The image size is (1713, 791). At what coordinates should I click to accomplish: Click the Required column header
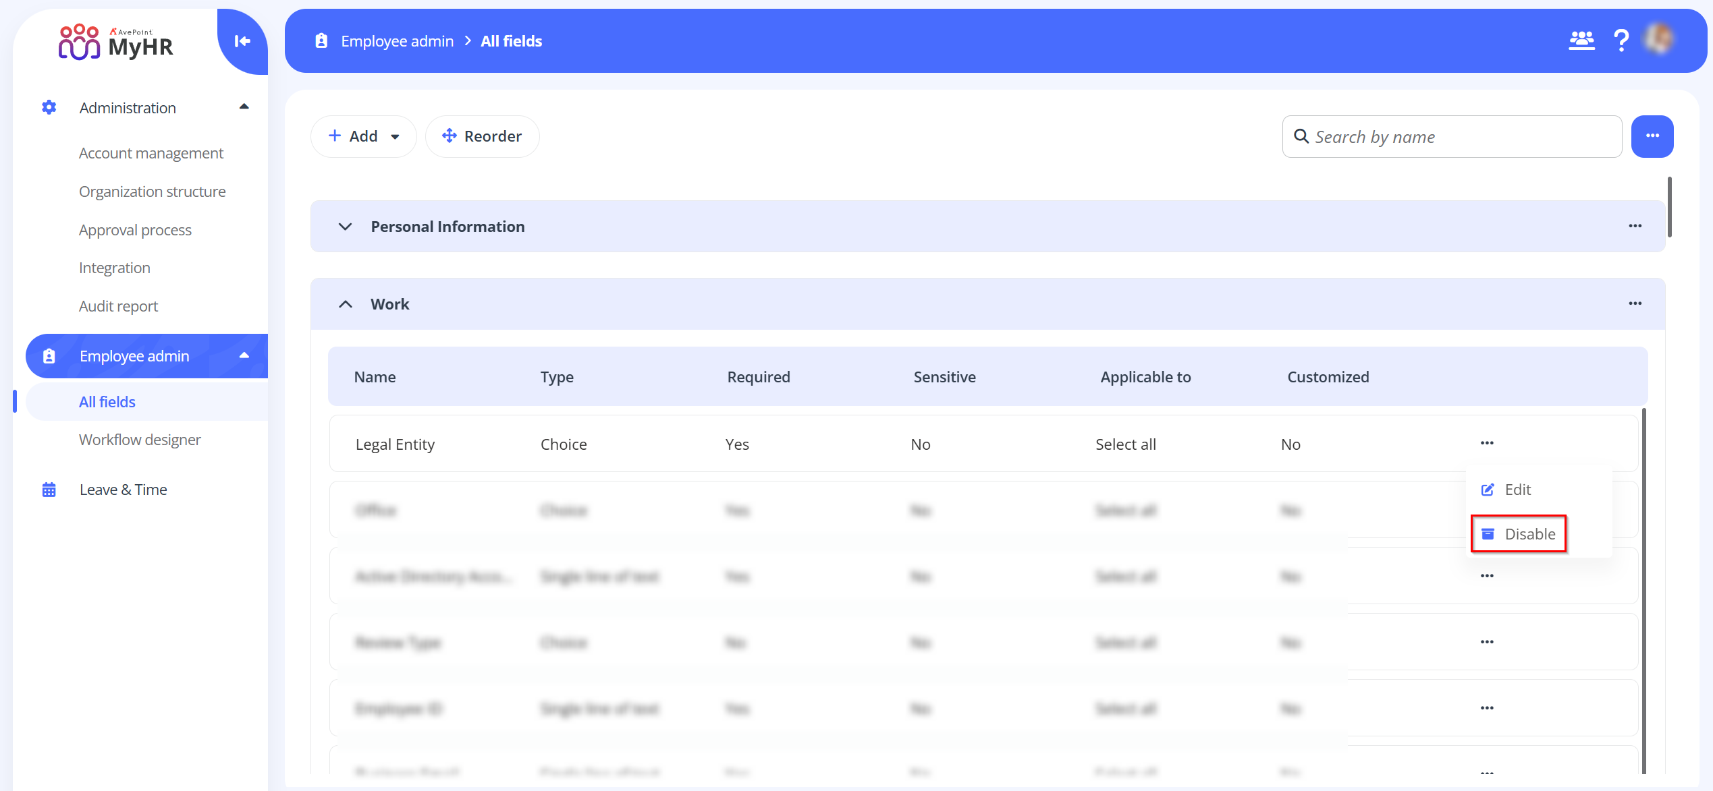pyautogui.click(x=759, y=377)
